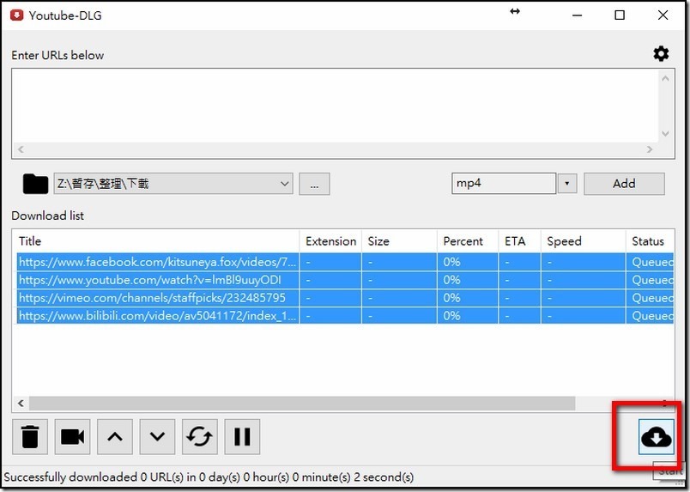690x492 pixels.
Task: Select the bilibili.com av5041172 row
Action: point(345,316)
